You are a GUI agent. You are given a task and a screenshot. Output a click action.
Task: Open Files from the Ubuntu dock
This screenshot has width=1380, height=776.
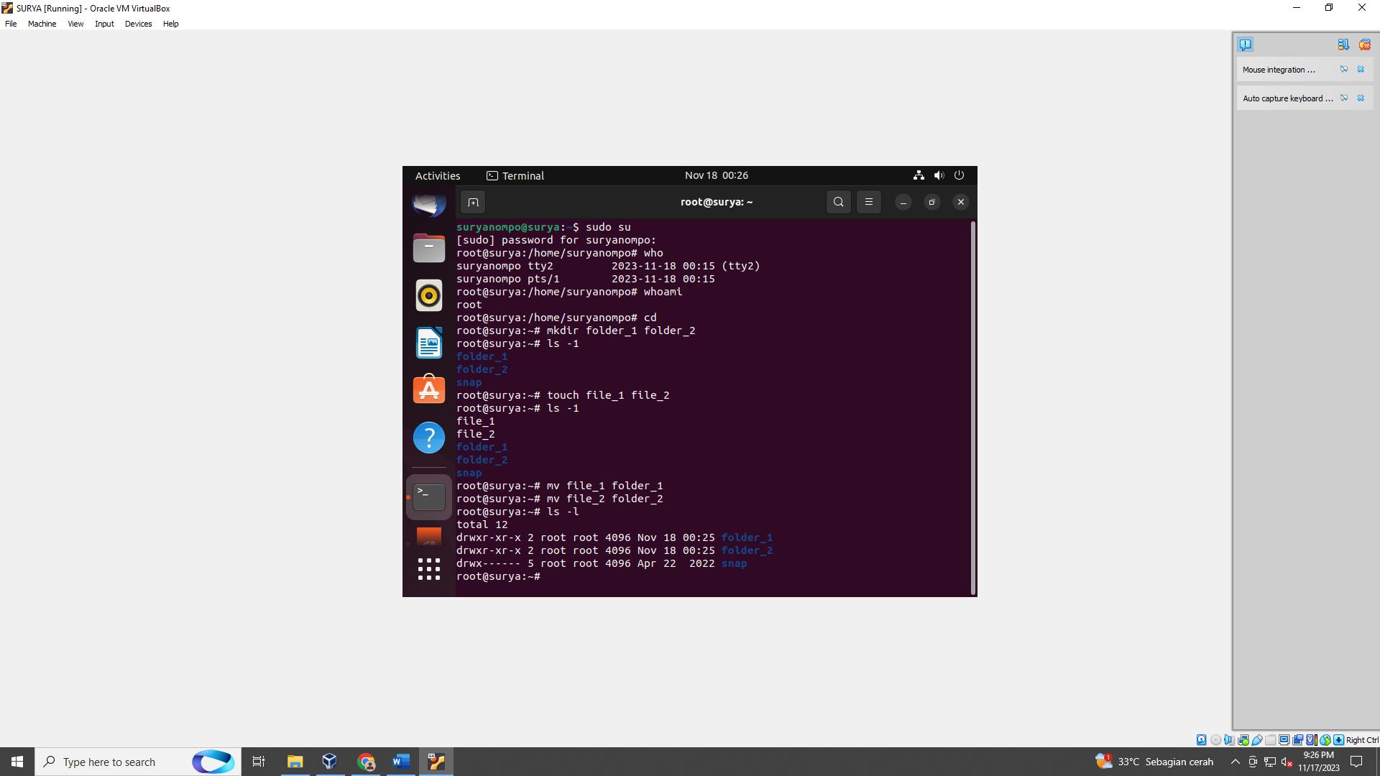[x=429, y=248]
